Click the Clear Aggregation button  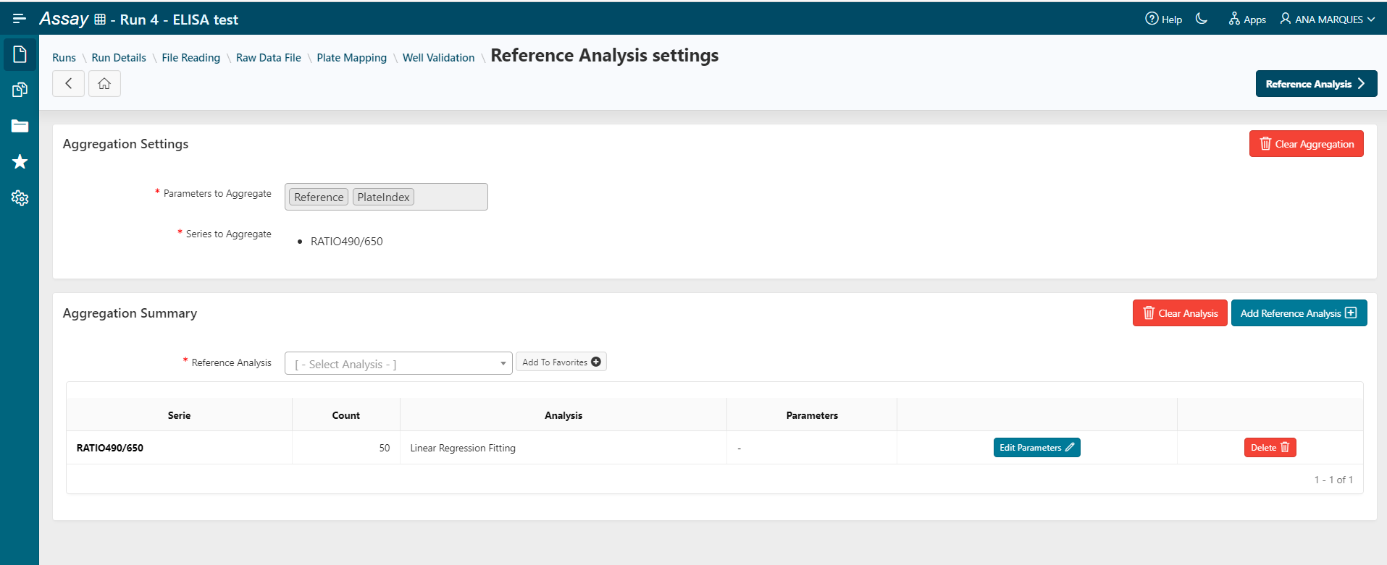pyautogui.click(x=1306, y=144)
